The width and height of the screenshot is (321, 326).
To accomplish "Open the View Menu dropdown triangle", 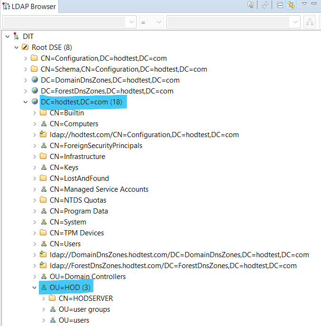I will point(305,4).
